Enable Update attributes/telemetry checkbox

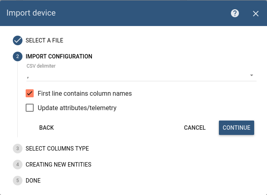click(30, 108)
